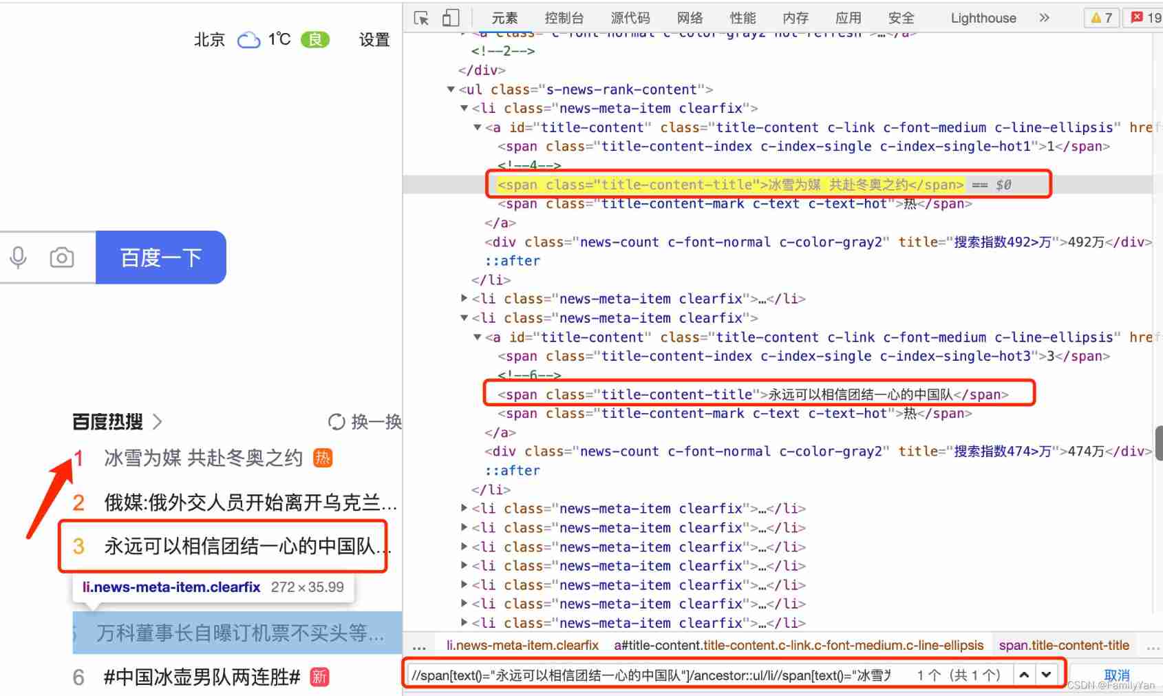1163x696 pixels.
Task: Collapse first li news-meta-item clearfix node
Action: [x=464, y=108]
